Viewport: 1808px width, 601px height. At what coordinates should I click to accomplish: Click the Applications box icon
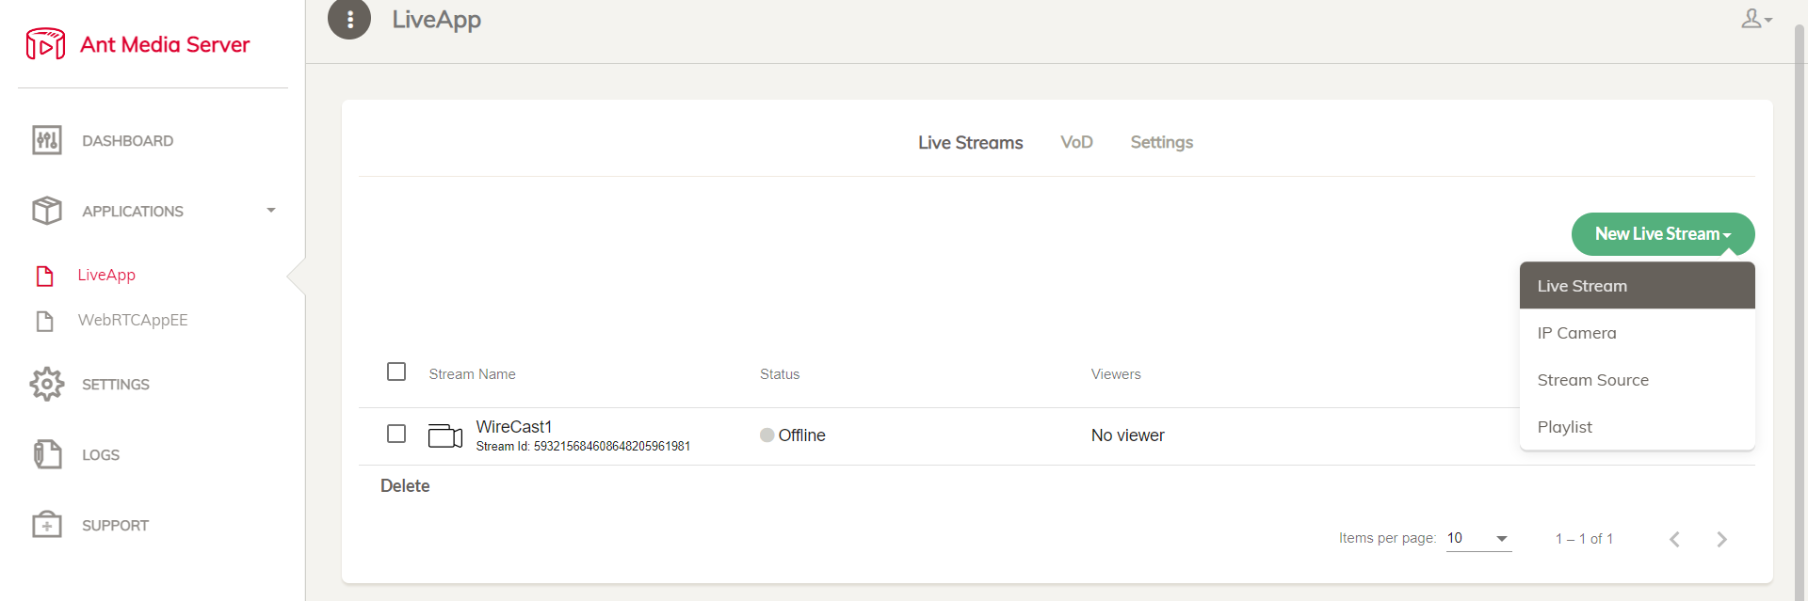coord(47,211)
